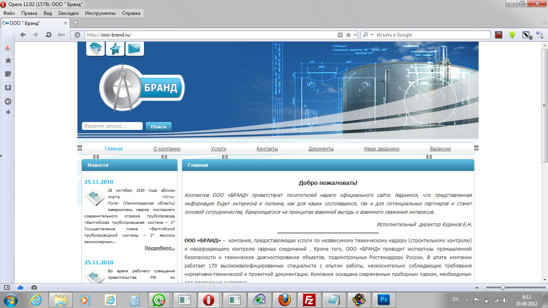Open the Yandex panel in sidebar

pyautogui.click(x=8, y=47)
